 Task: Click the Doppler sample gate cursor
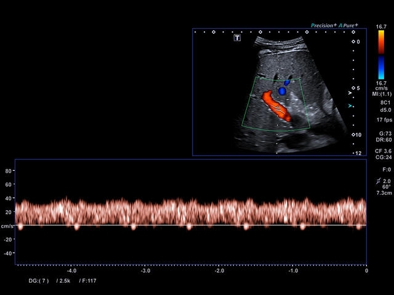[278, 107]
